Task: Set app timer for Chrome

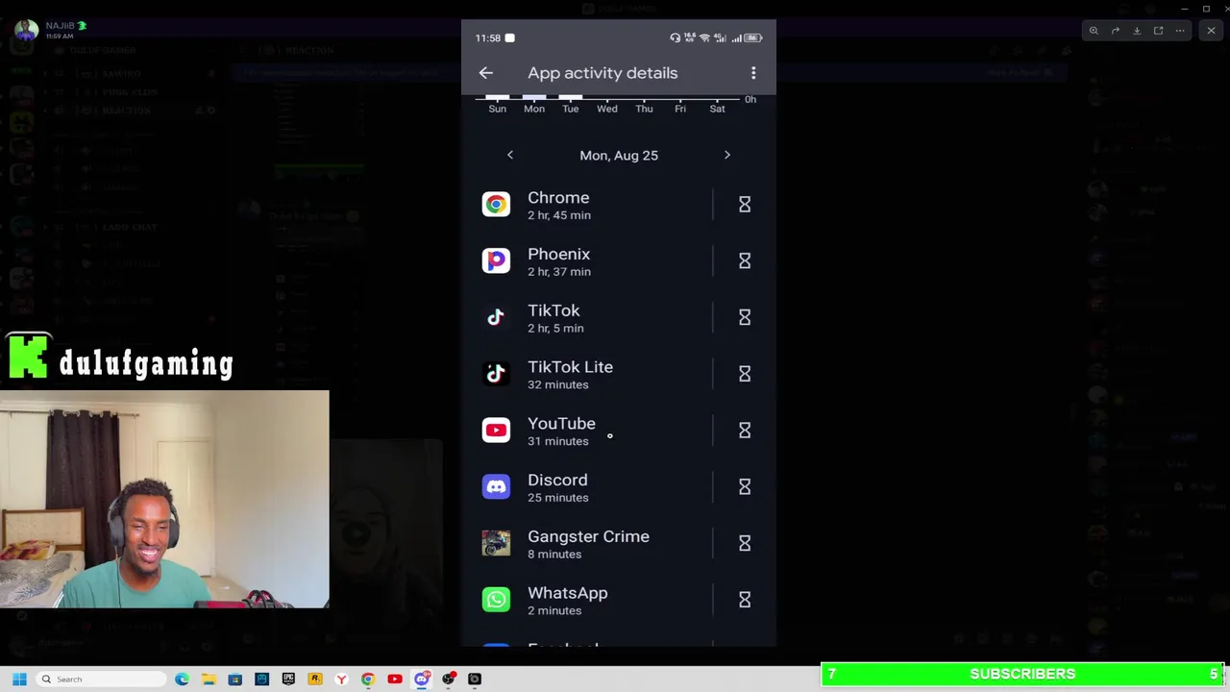Action: point(745,205)
